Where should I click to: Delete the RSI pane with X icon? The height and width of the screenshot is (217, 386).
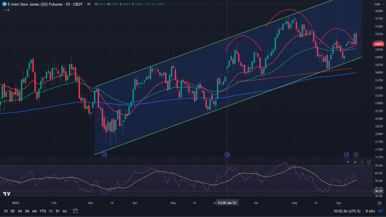point(355,162)
